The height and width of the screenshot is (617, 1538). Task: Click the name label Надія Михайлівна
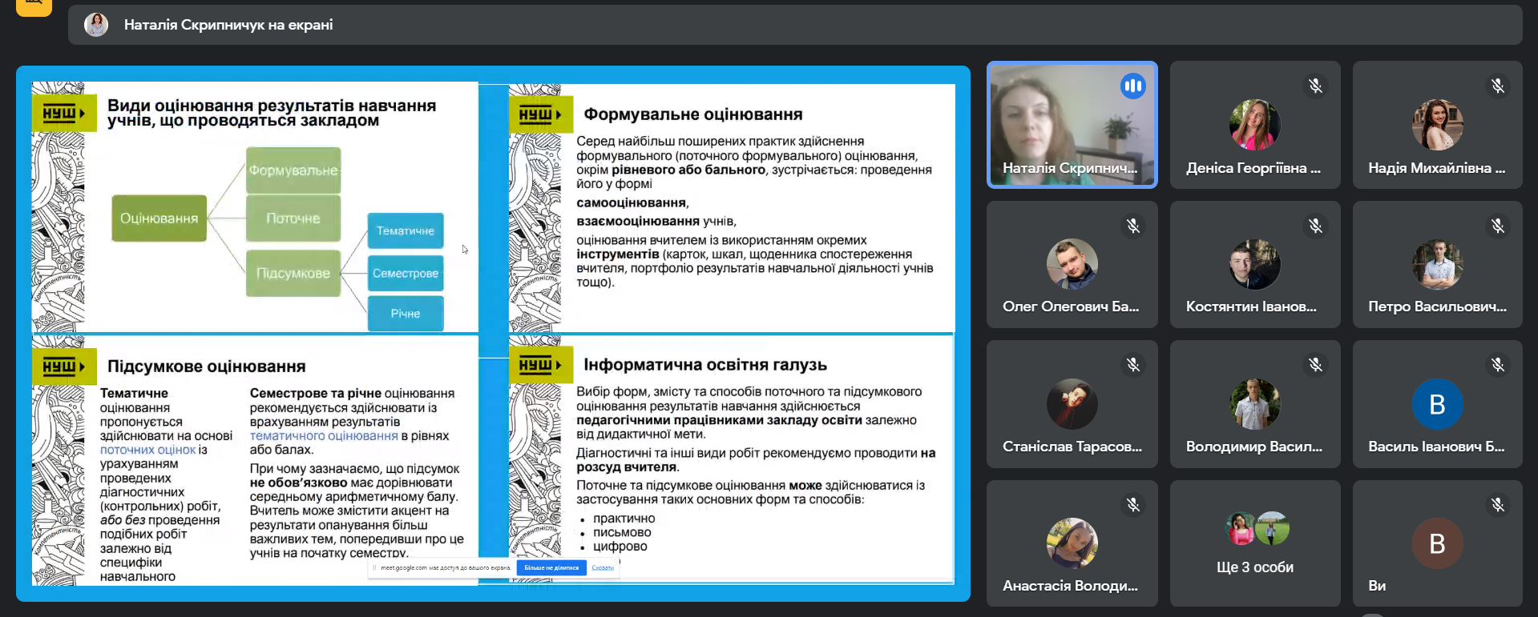pyautogui.click(x=1437, y=168)
